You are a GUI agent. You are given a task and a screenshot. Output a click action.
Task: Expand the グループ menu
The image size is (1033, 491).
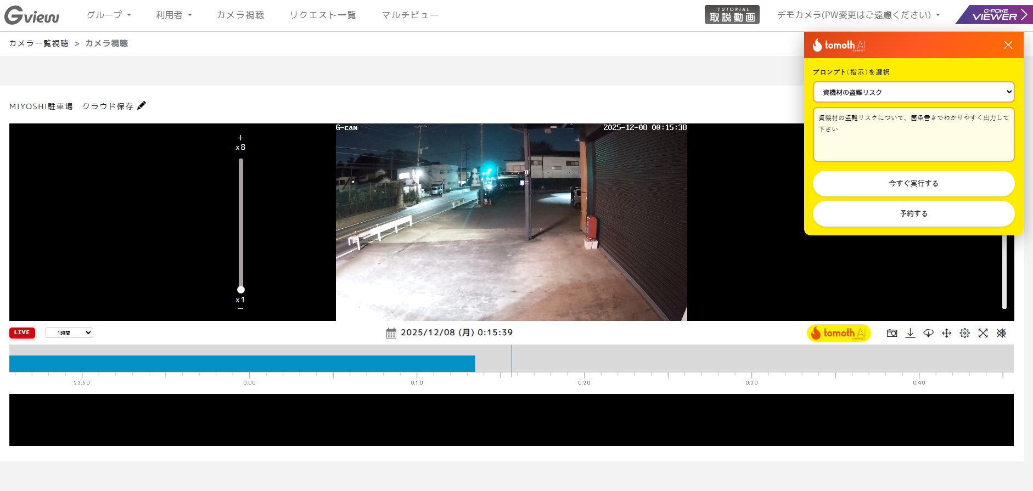pyautogui.click(x=109, y=15)
